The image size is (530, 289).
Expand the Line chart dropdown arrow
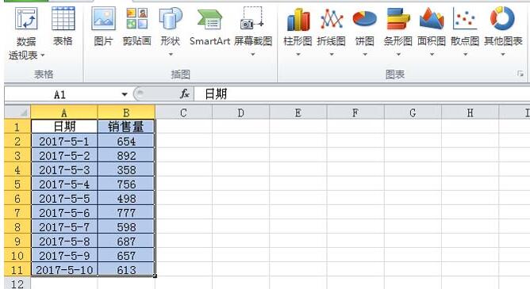click(x=332, y=55)
